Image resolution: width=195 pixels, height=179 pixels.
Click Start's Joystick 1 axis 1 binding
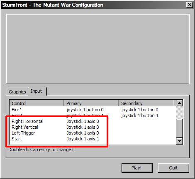(x=83, y=139)
